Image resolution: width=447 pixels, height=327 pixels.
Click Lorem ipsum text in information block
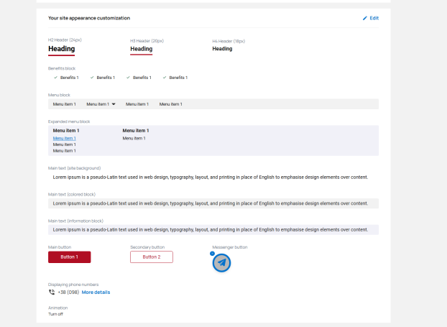(211, 230)
